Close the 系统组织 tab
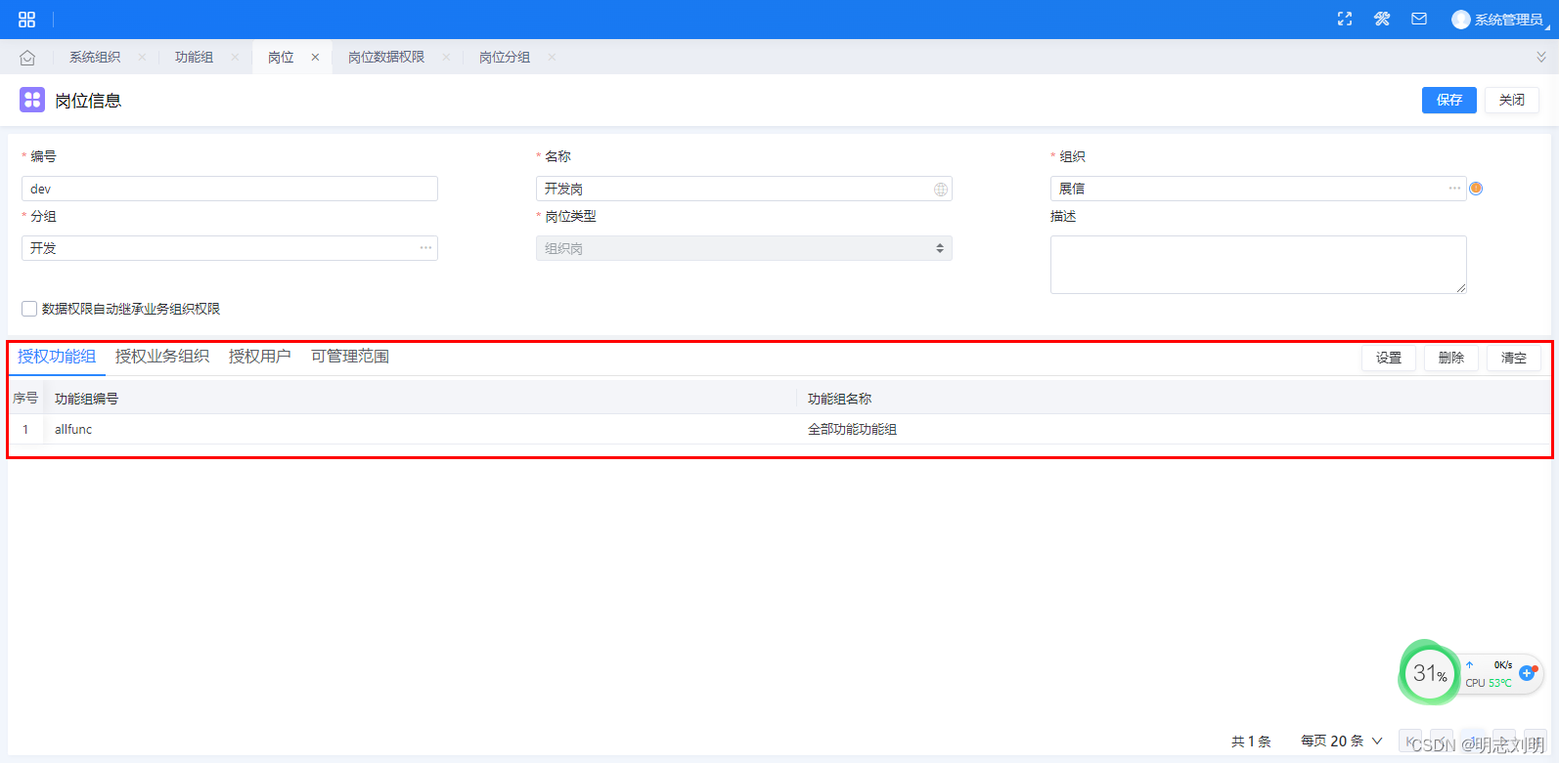This screenshot has height=763, width=1559. tap(142, 58)
